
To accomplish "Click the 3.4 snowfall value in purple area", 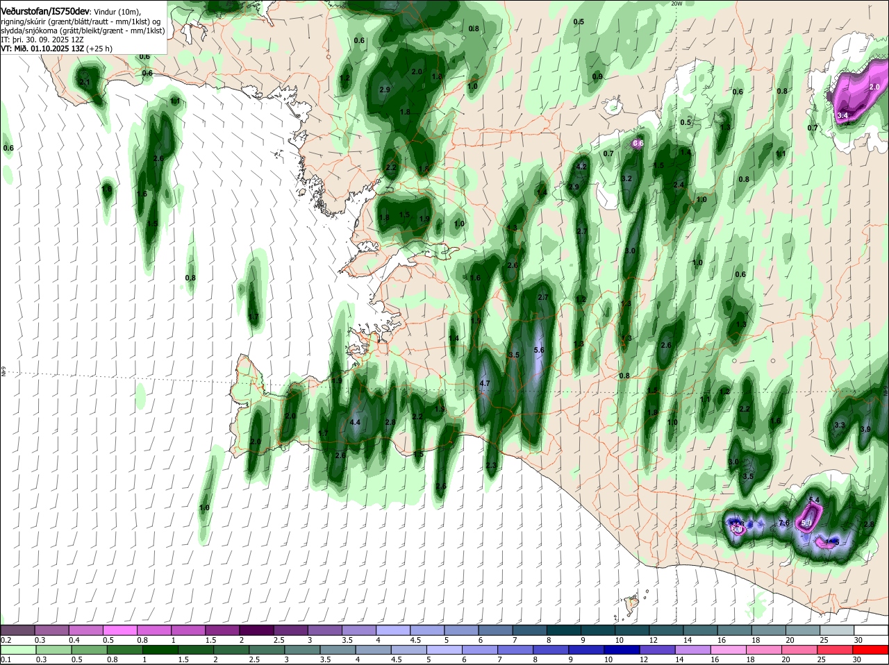I will point(843,115).
